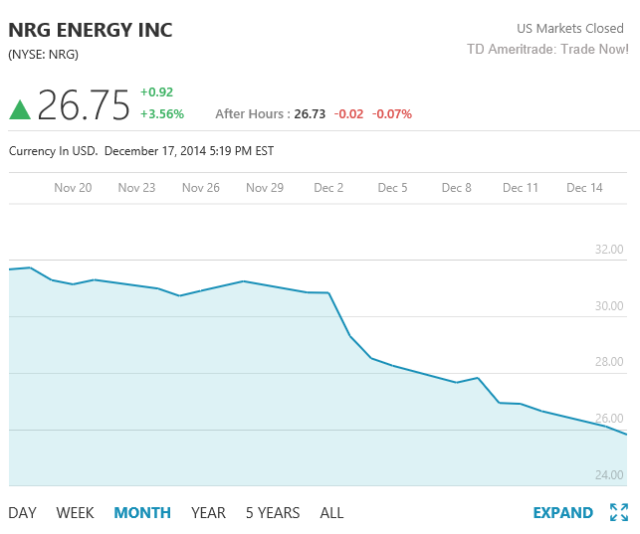The width and height of the screenshot is (640, 534).
Task: Click the 32.00 price axis label
Action: (x=609, y=250)
